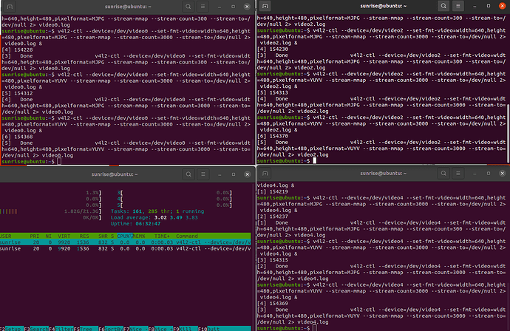Maximize the top-right video2 terminal

tap(489, 6)
